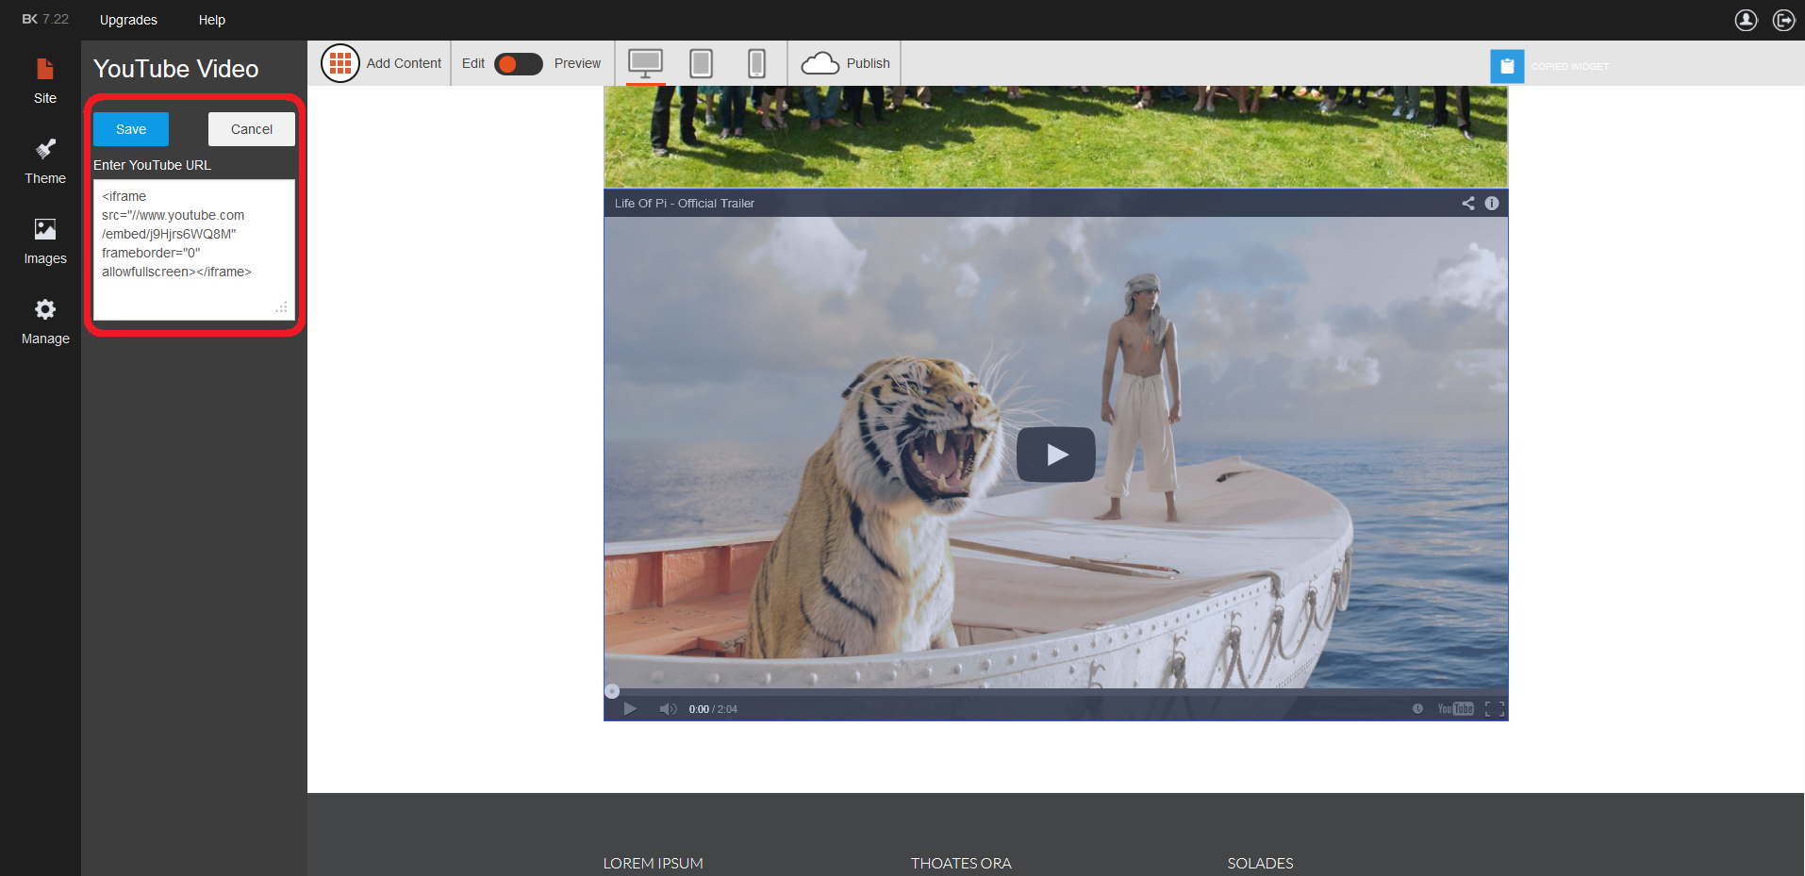Open the Site panel icon
The height and width of the screenshot is (876, 1805).
coord(44,69)
